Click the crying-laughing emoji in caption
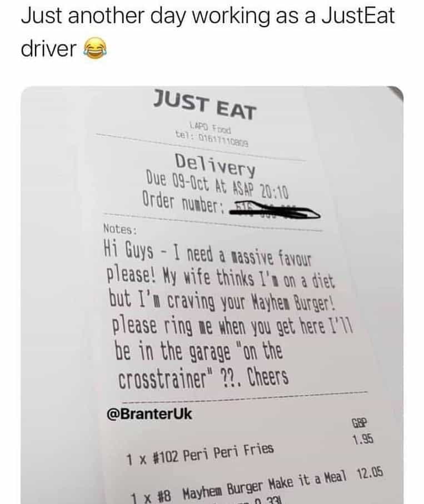The height and width of the screenshot is (504, 424). click(x=95, y=48)
